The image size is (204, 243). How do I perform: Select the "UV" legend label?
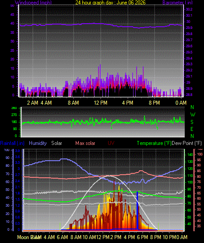(111, 143)
